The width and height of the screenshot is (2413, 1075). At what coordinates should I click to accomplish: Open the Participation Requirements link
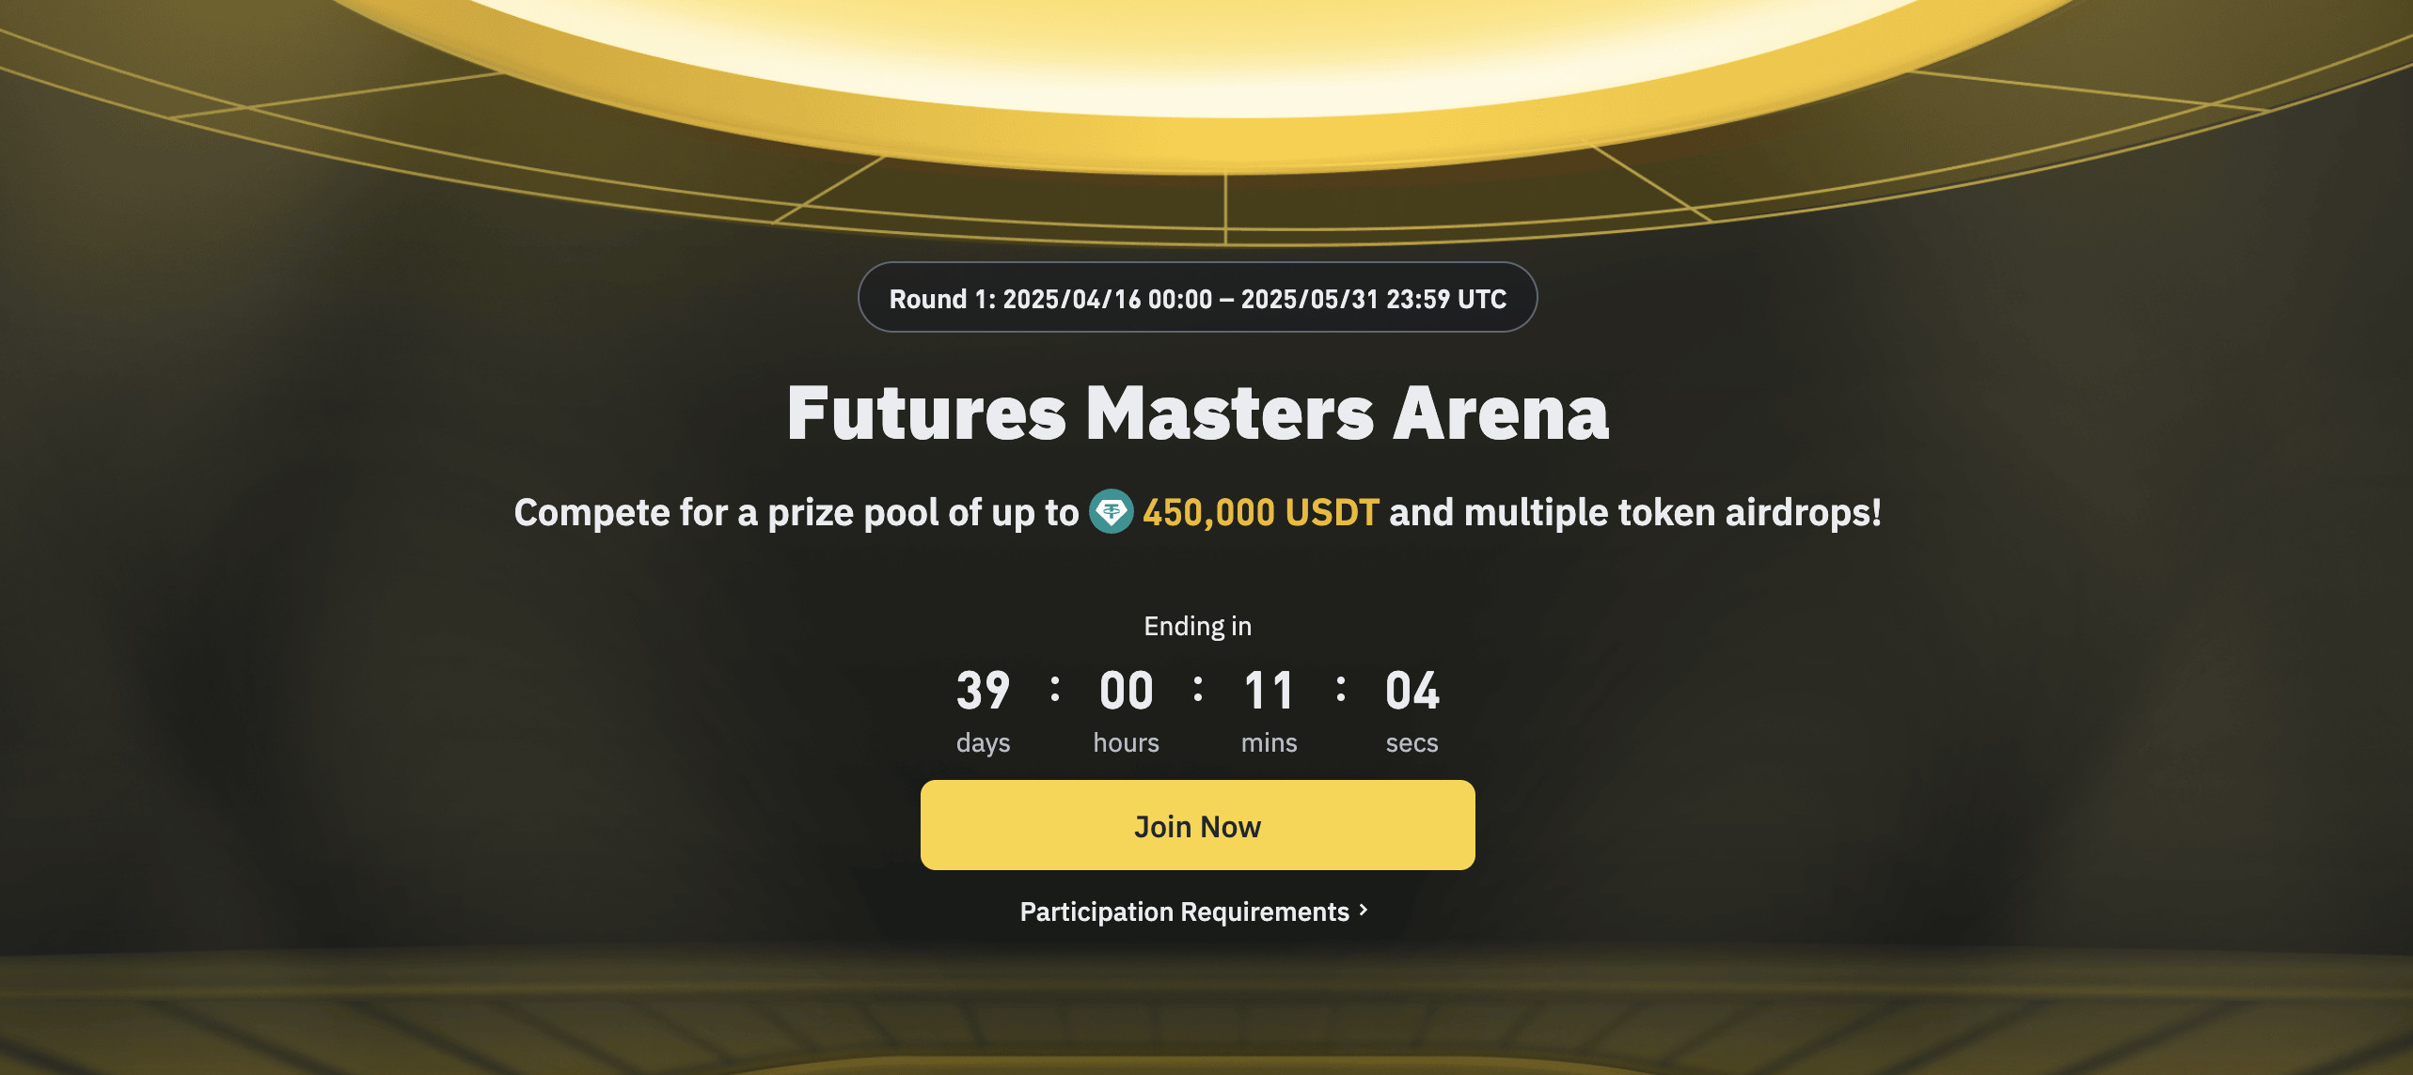1184,911
